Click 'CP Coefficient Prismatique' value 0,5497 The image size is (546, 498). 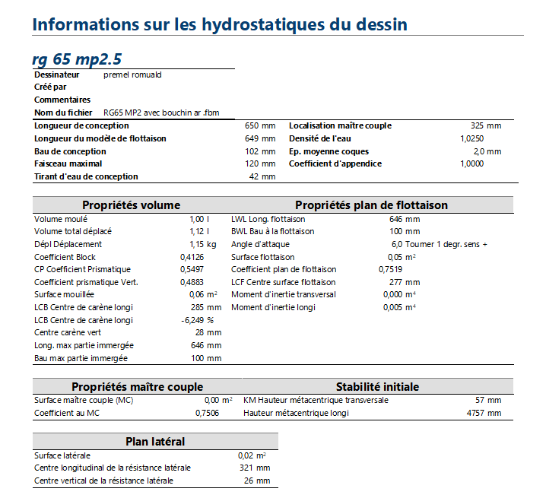pyautogui.click(x=192, y=270)
